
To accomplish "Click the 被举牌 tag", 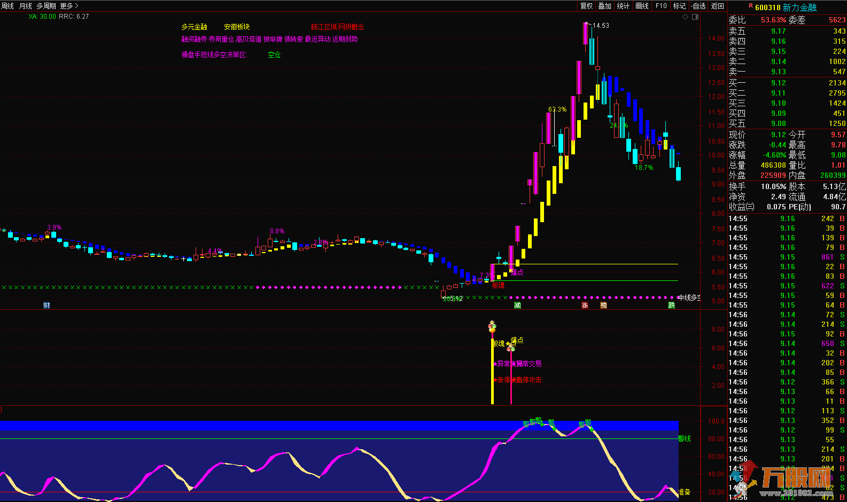I will pos(273,39).
